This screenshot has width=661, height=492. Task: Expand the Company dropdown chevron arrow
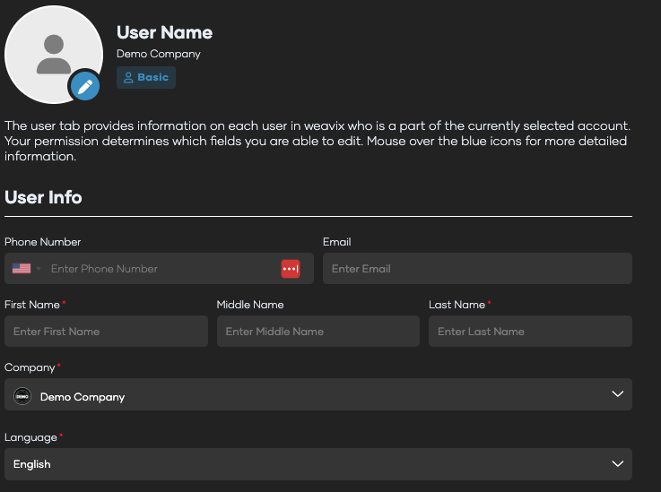point(618,393)
